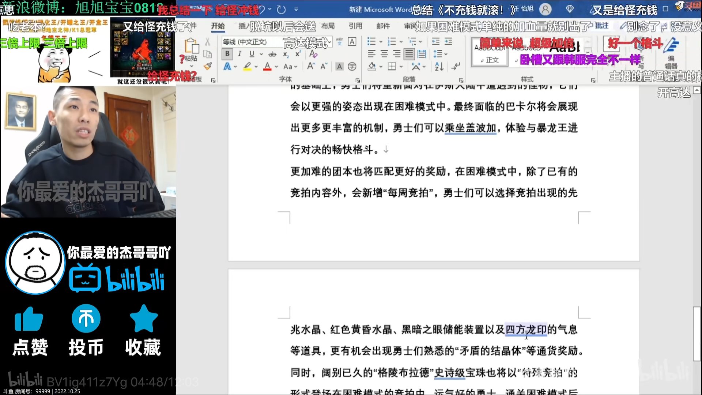Screen dimensions: 702x395
Task: Increase indent of the paragraph
Action: (448, 41)
